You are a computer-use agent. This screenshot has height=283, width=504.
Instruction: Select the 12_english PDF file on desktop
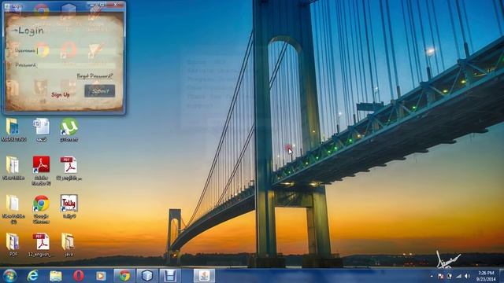pos(41,244)
